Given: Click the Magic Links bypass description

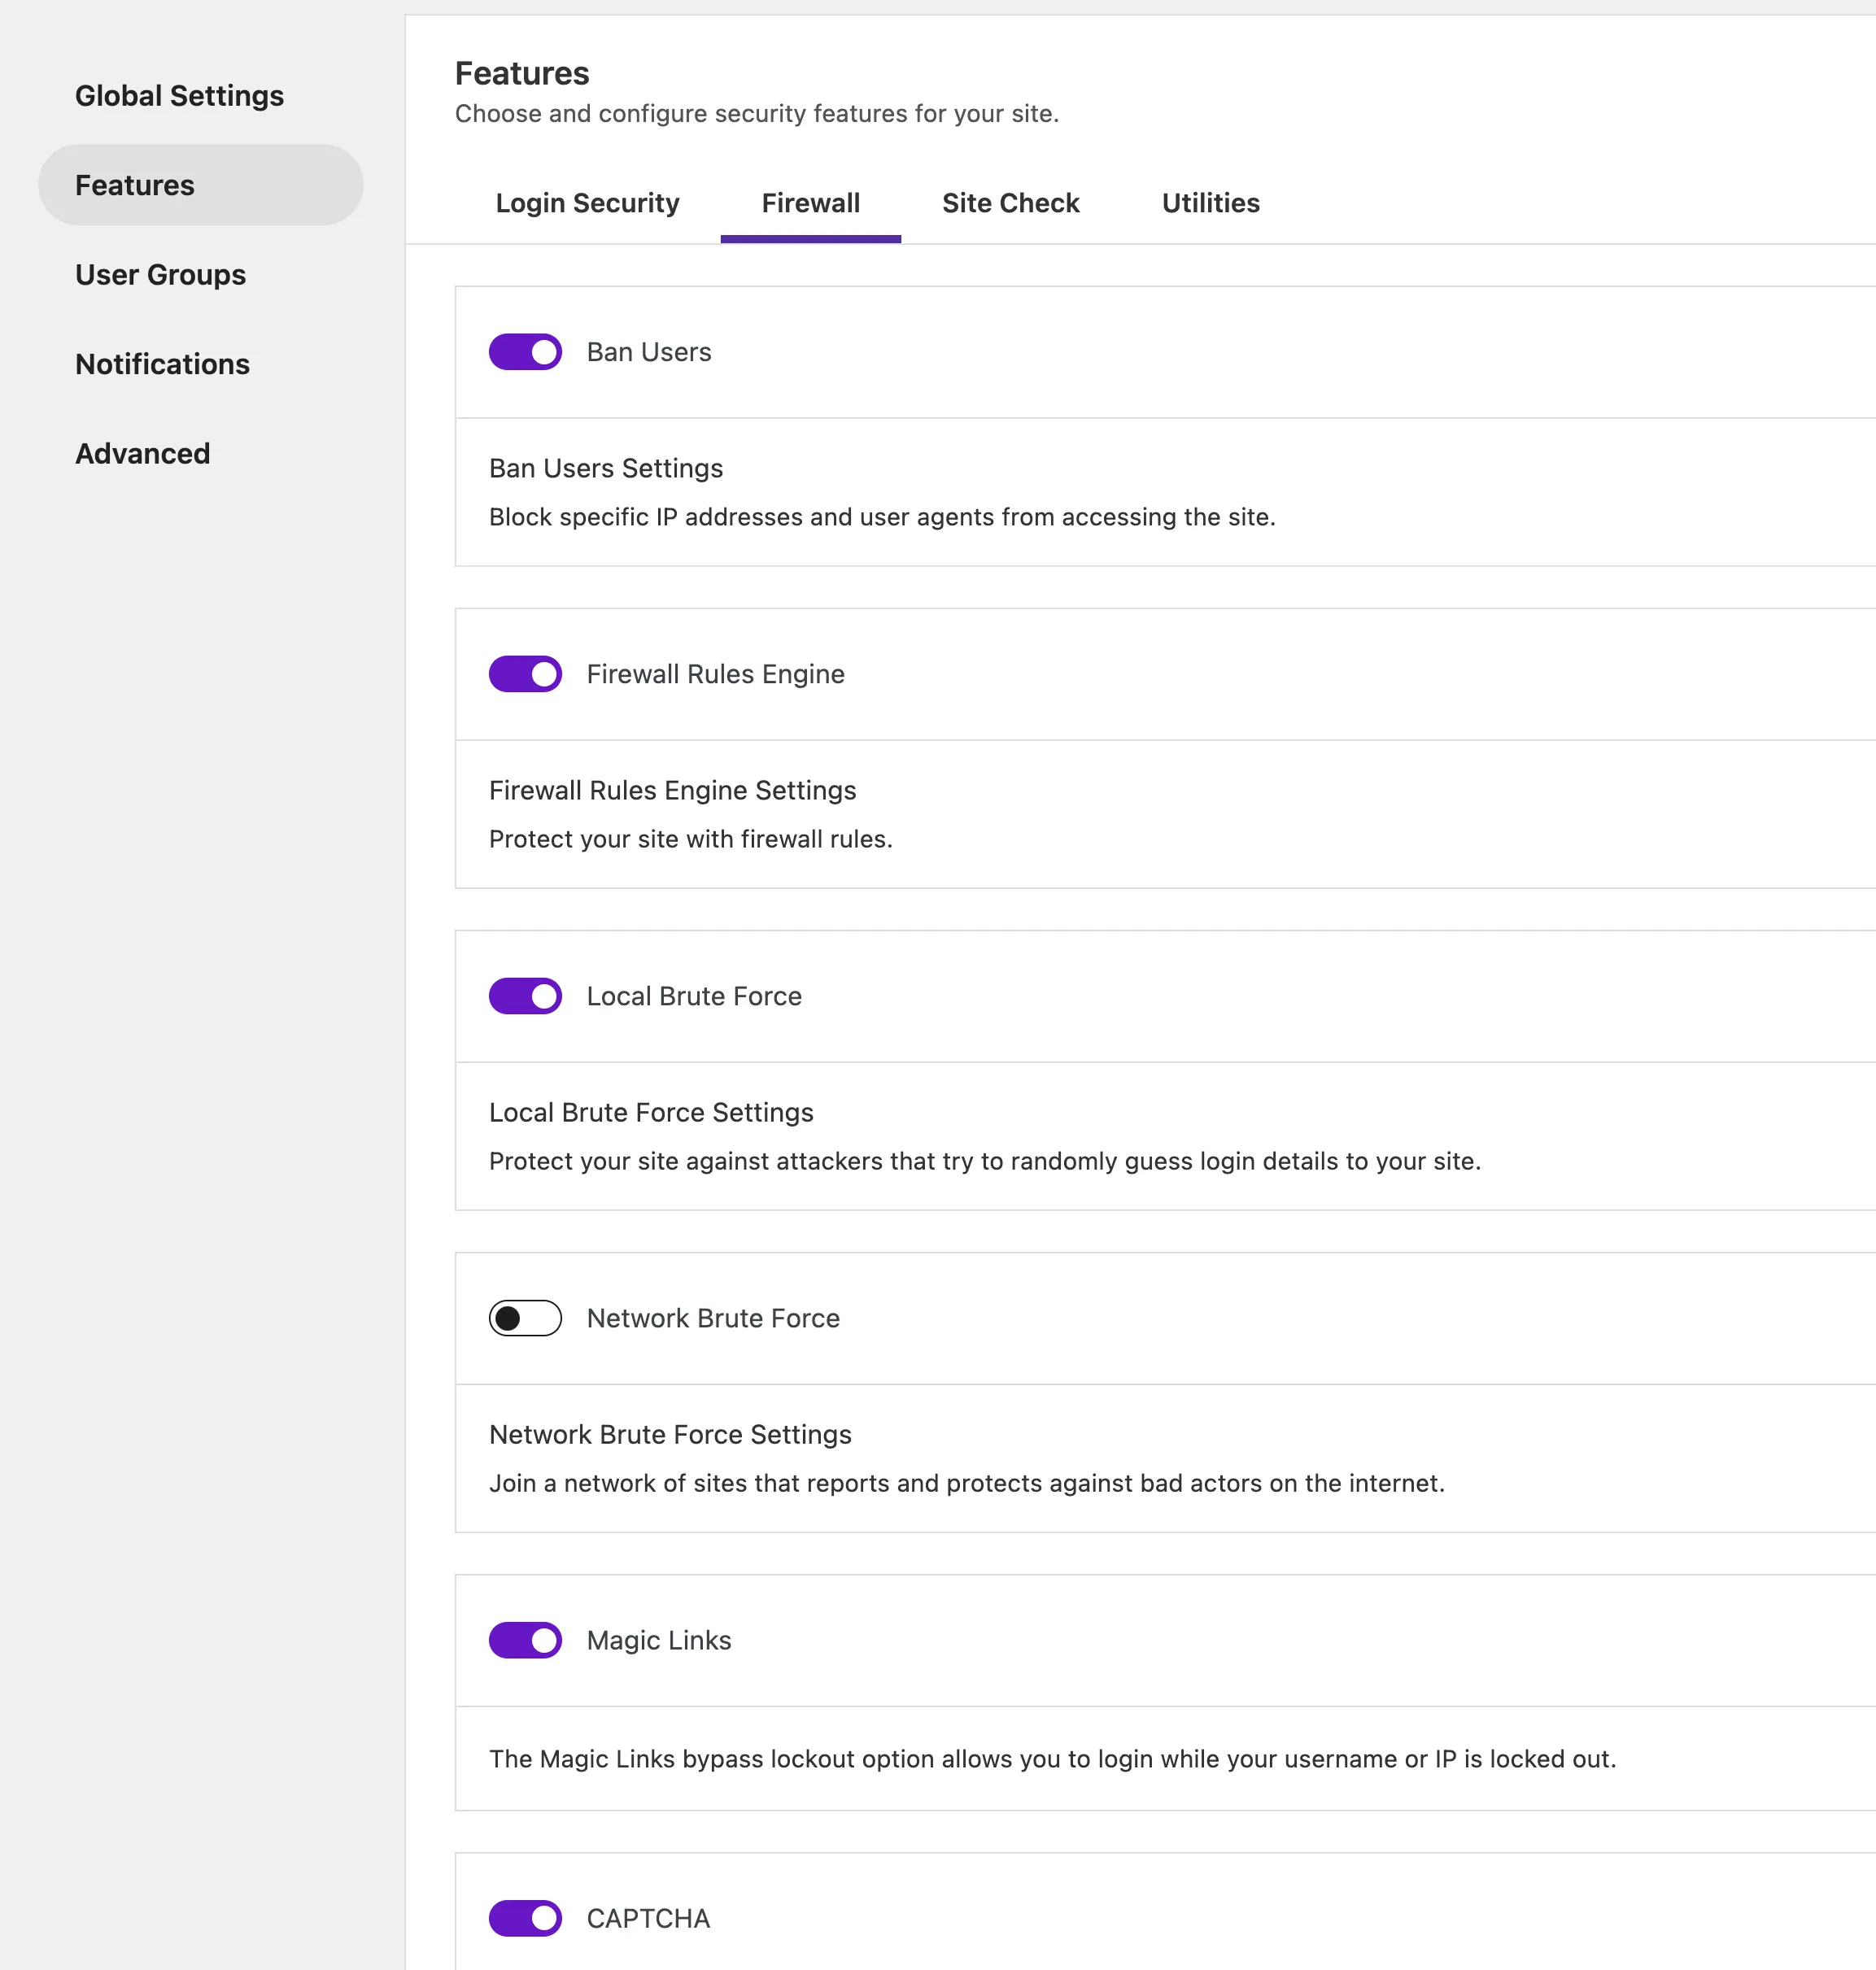Looking at the screenshot, I should tap(1052, 1759).
